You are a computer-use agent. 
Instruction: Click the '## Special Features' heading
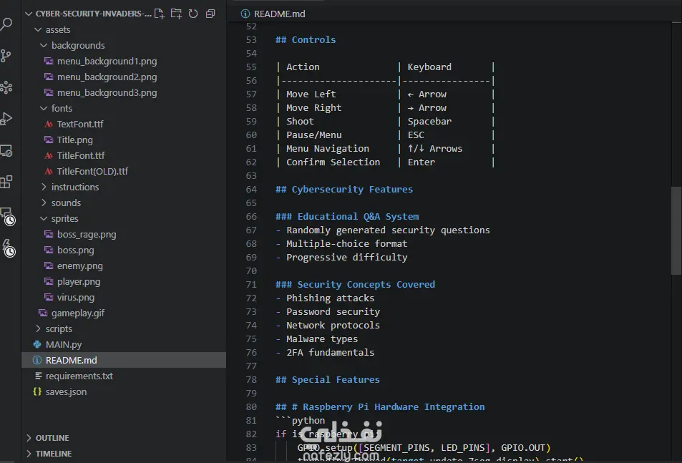pyautogui.click(x=328, y=379)
